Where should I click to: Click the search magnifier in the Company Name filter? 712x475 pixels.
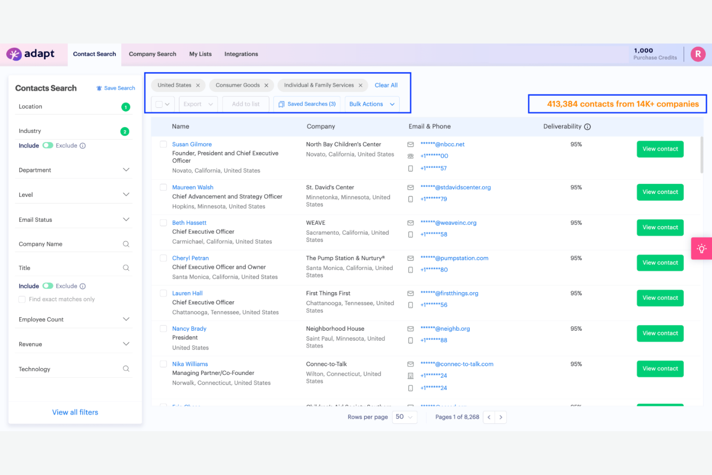pyautogui.click(x=126, y=244)
